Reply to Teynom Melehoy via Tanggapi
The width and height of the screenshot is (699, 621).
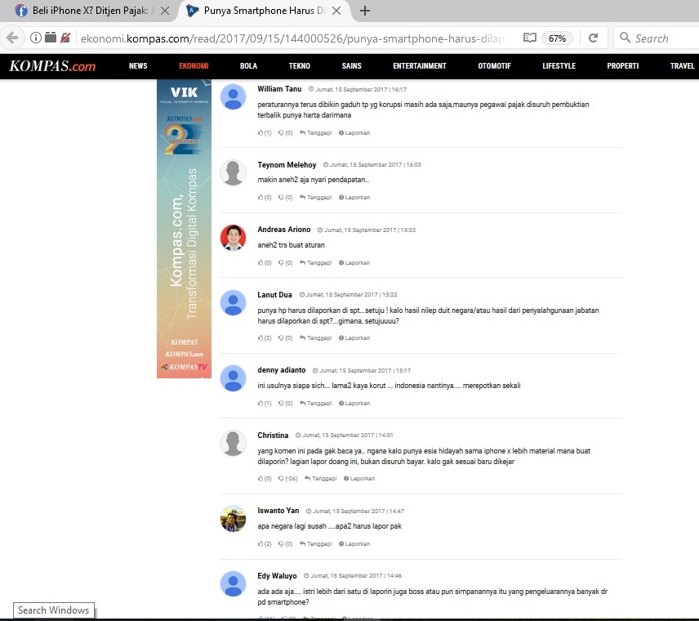point(316,198)
